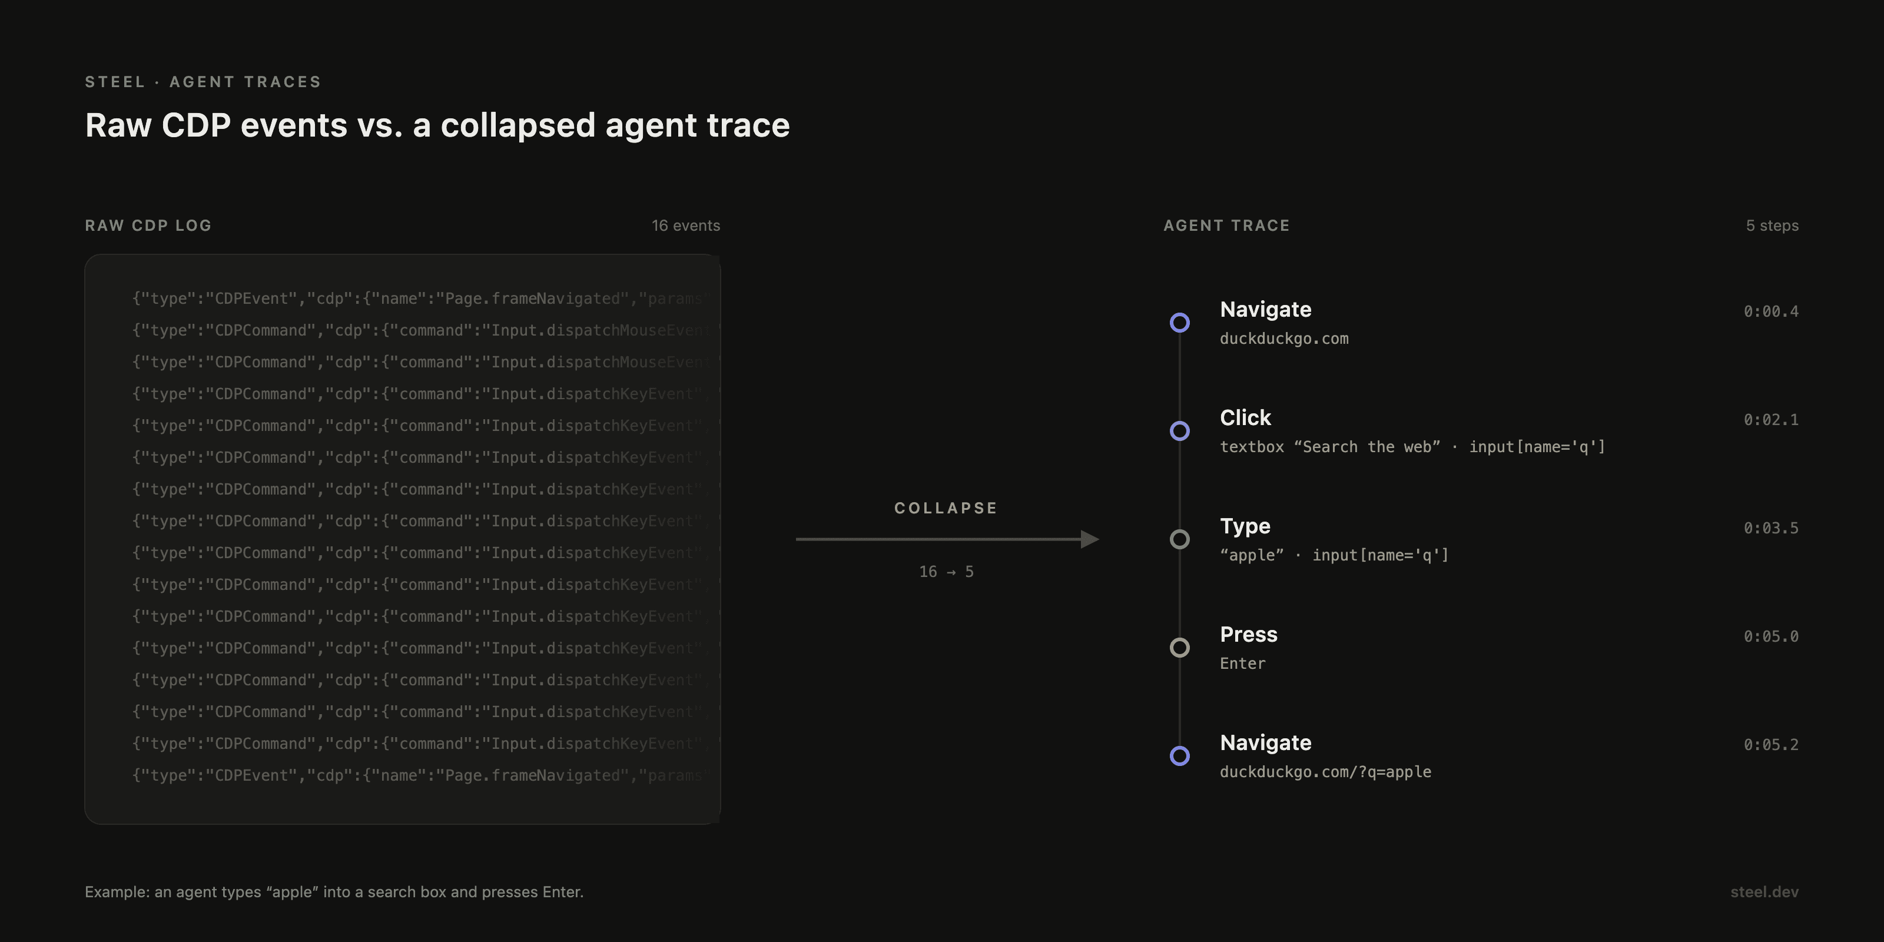Click the marker for Navigate duckduckgo.com/?q=apple step

1180,755
